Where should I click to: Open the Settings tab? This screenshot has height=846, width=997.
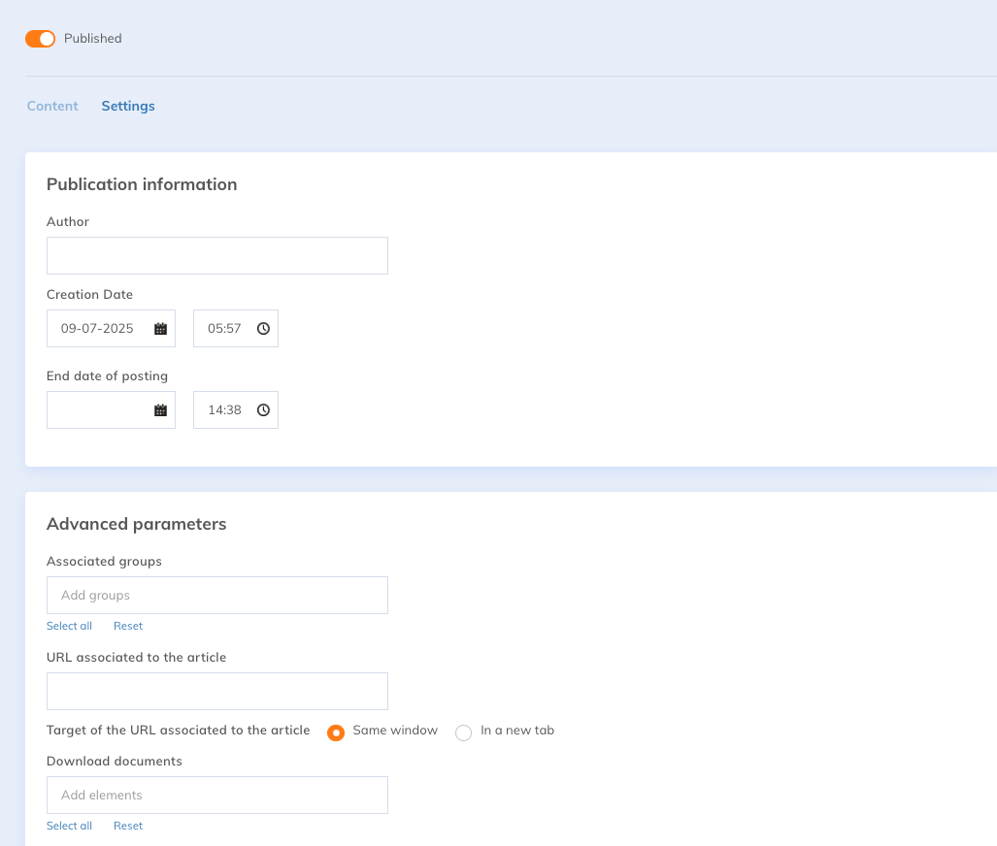click(128, 106)
